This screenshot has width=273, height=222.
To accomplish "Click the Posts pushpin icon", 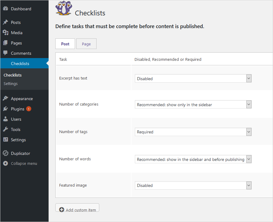I will [x=5, y=22].
